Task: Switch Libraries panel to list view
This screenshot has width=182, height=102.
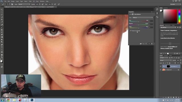Action: point(180,27)
